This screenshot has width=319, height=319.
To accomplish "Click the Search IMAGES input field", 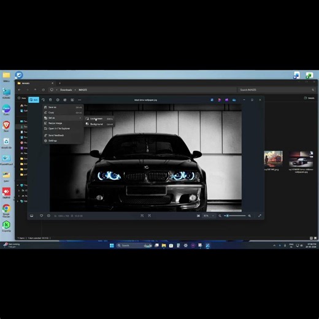I will point(277,90).
